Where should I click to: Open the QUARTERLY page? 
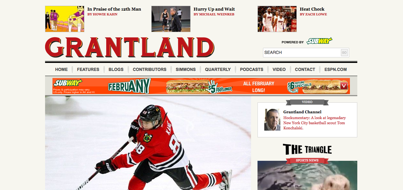pyautogui.click(x=218, y=69)
